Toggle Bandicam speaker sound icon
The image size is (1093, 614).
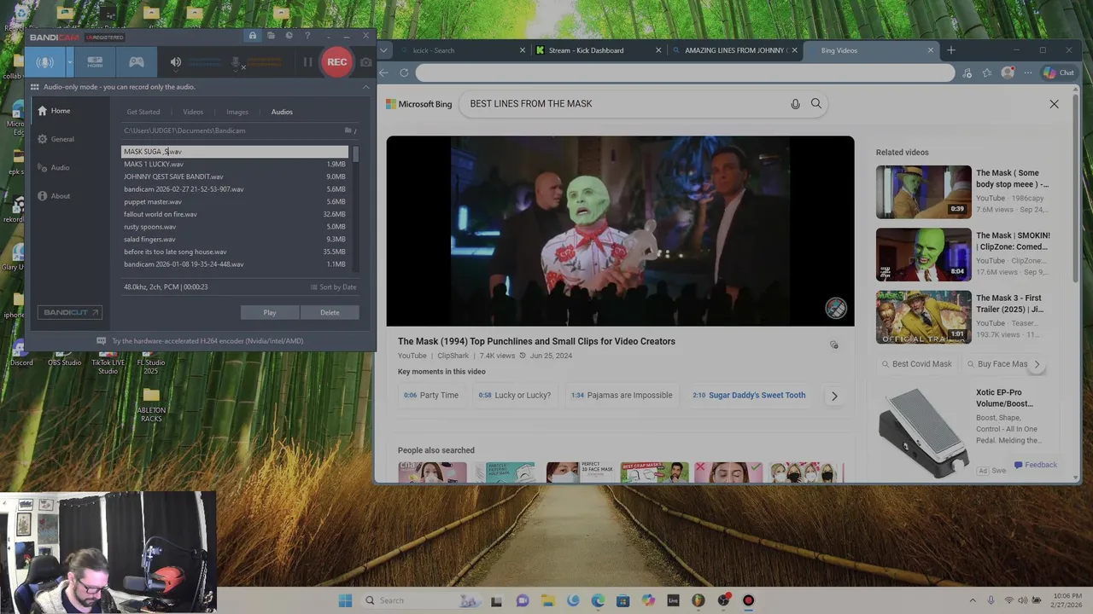176,62
